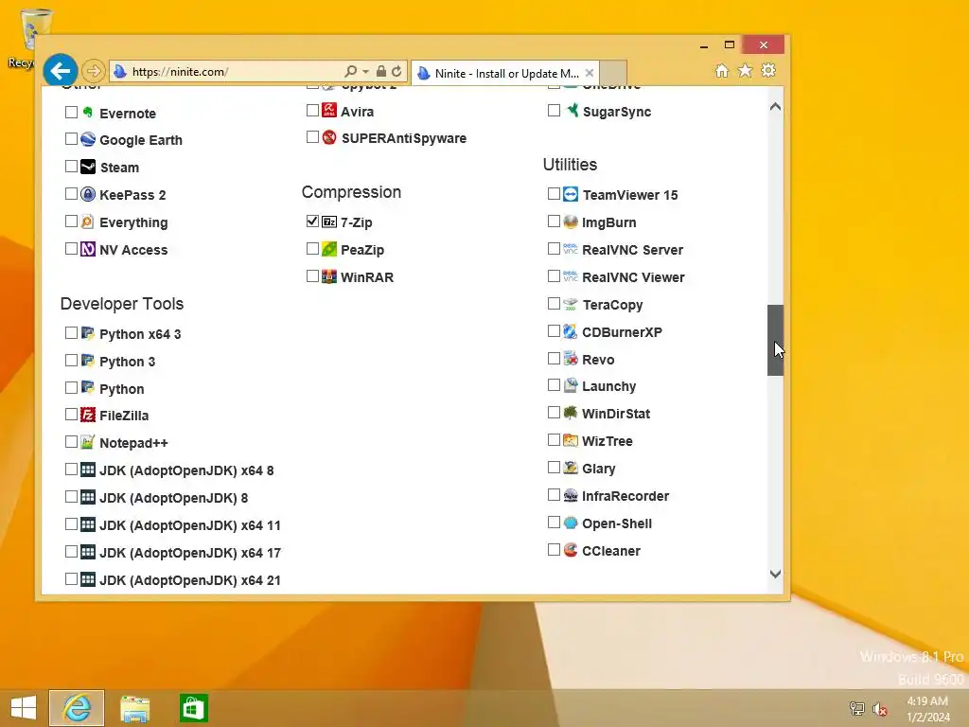
Task: Click the Revo uninstaller icon
Action: click(571, 359)
